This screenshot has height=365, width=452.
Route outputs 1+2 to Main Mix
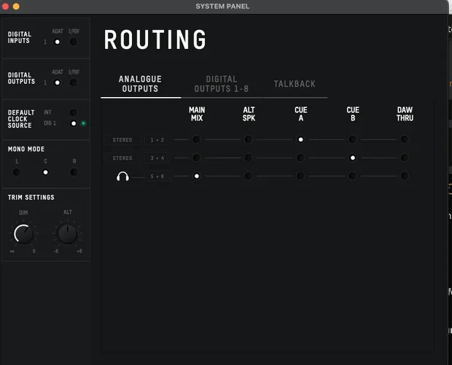196,139
